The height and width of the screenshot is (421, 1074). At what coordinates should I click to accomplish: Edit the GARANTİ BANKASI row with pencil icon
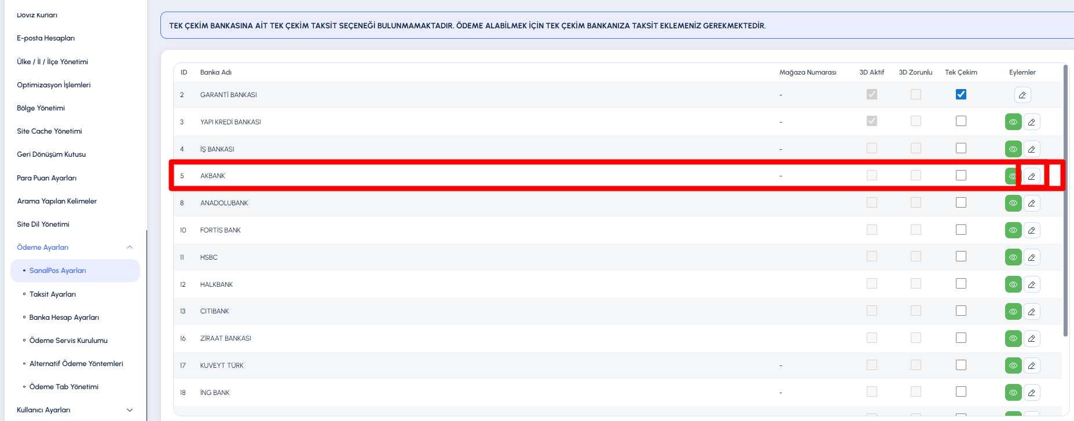1022,95
